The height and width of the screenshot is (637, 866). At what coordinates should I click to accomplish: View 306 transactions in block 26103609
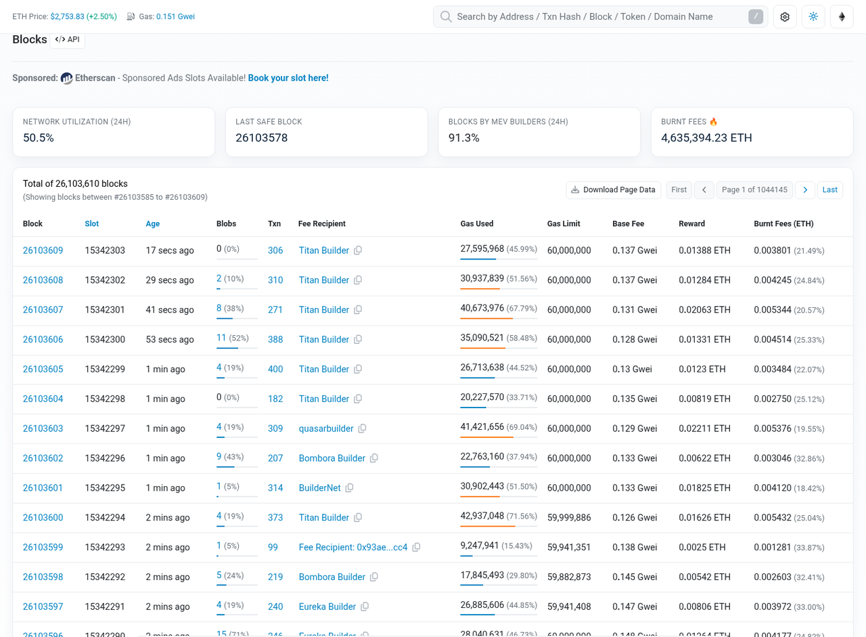[275, 250]
